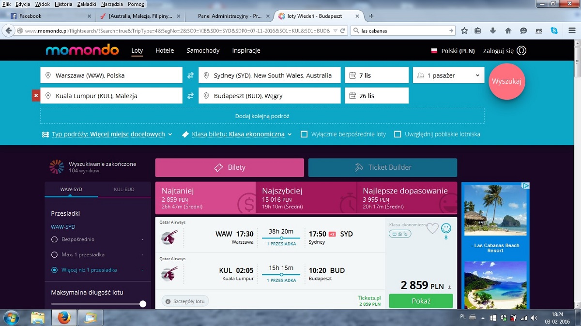Click the Wyszukaj search button
The width and height of the screenshot is (581, 326).
click(x=507, y=81)
